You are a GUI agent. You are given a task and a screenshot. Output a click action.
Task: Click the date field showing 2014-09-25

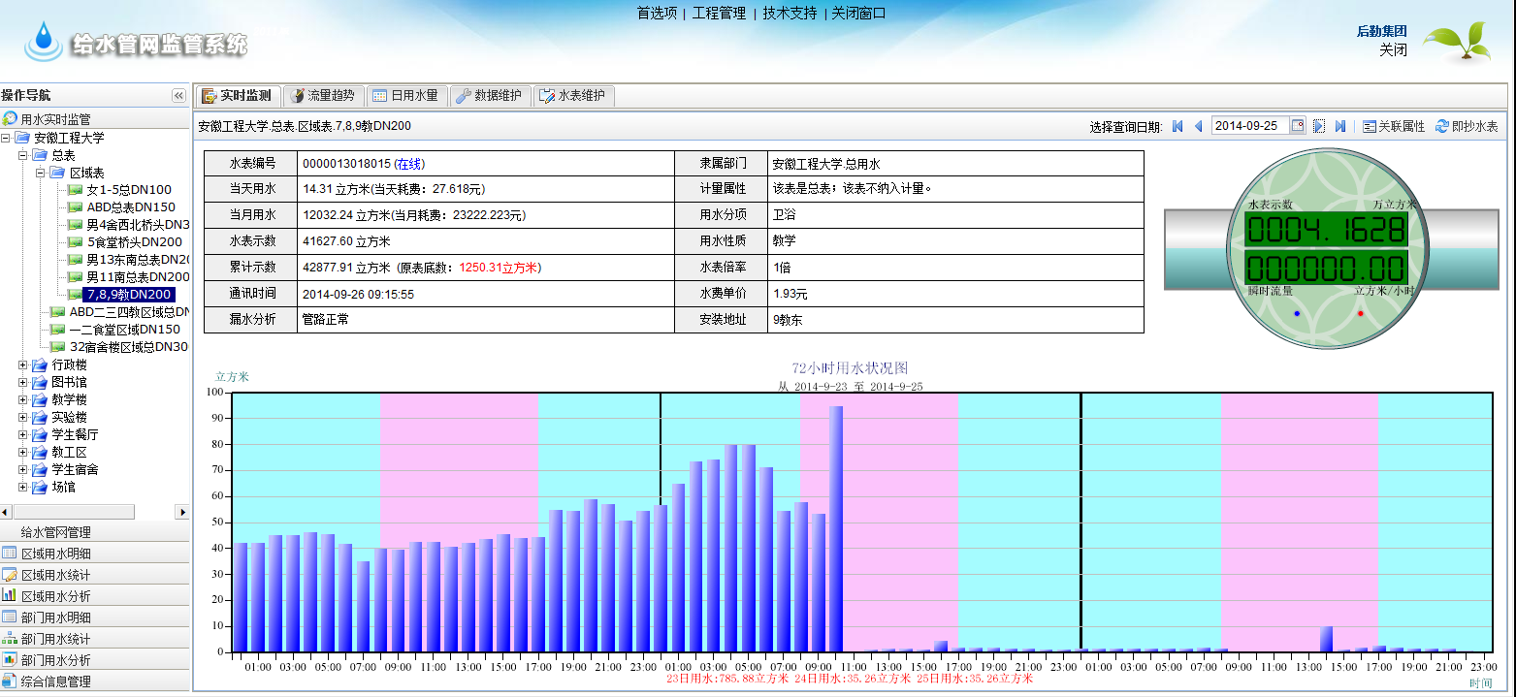click(x=1249, y=126)
